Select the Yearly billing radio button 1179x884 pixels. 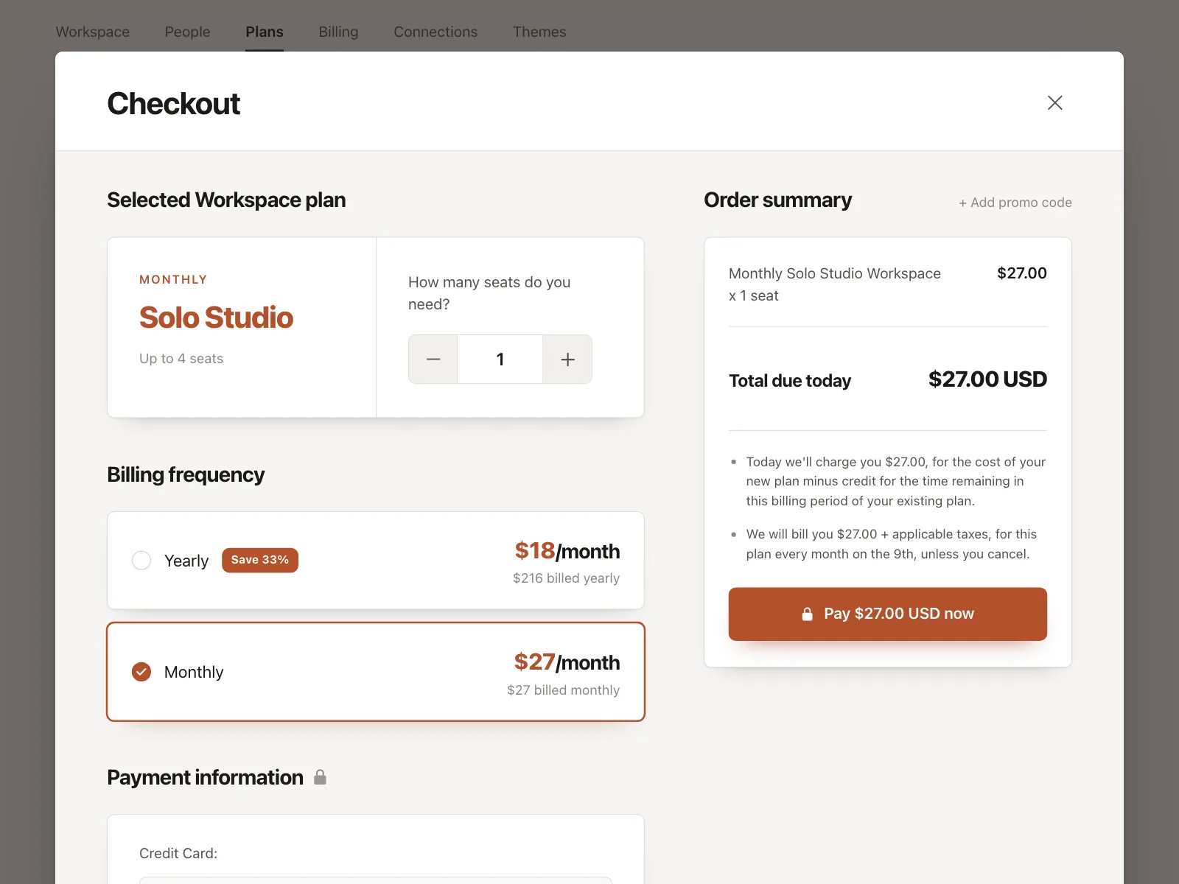pos(141,561)
